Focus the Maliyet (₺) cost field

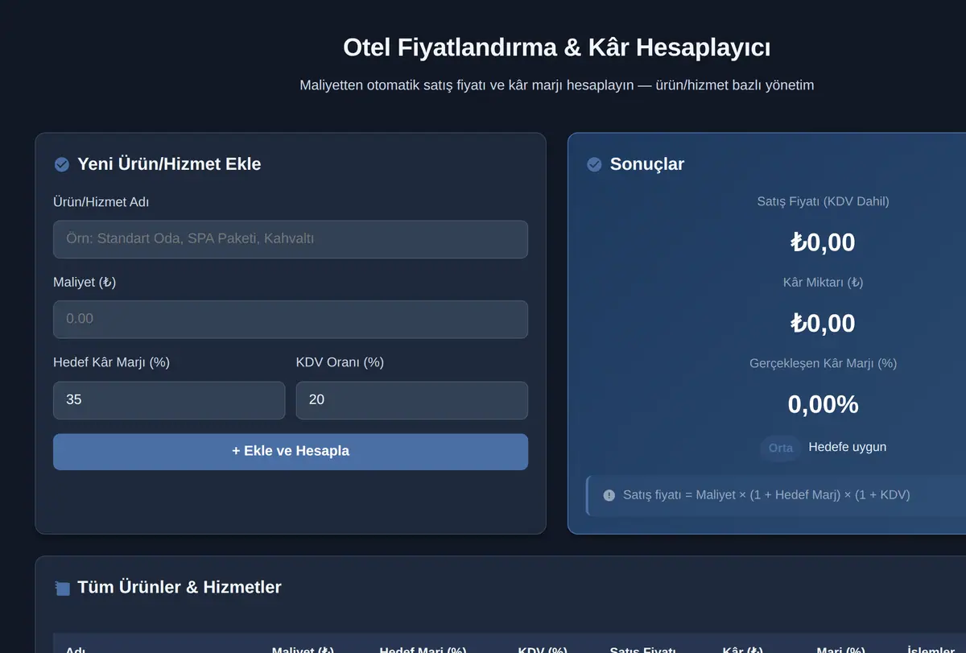click(291, 319)
